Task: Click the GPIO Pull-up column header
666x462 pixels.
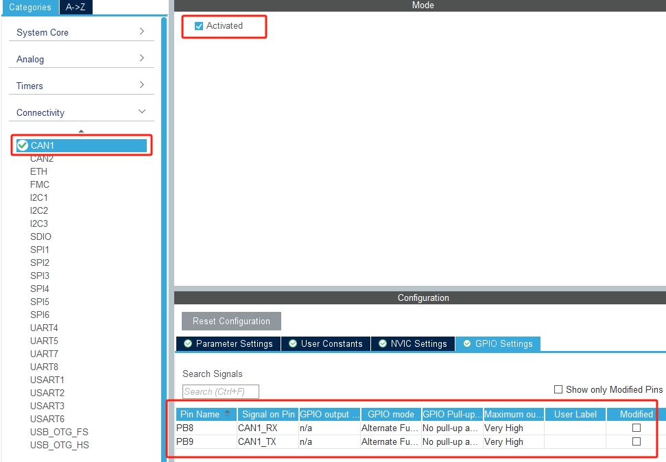Action: coord(453,414)
